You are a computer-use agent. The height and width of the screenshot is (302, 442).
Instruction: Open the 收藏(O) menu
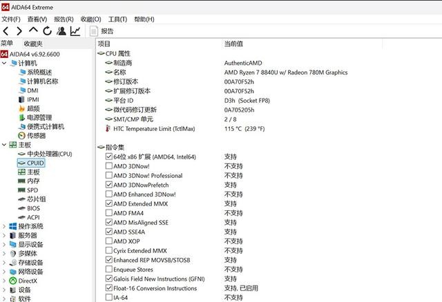90,19
